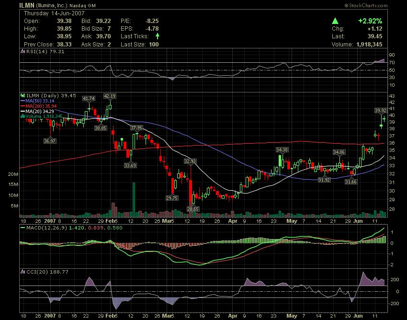Screen dimensions: 407x320
Task: Click the 42.19 peak price label
Action: [x=110, y=96]
